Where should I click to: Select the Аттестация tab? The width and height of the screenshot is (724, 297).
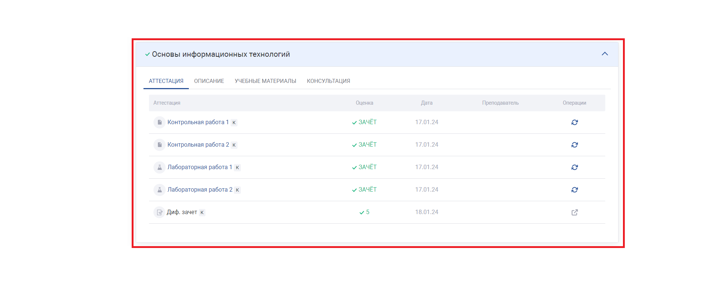click(x=166, y=81)
